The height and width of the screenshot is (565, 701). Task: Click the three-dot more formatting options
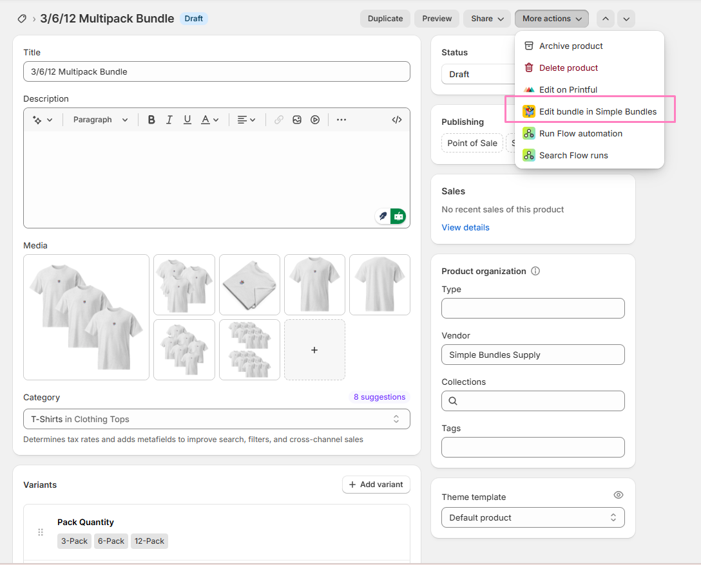341,120
